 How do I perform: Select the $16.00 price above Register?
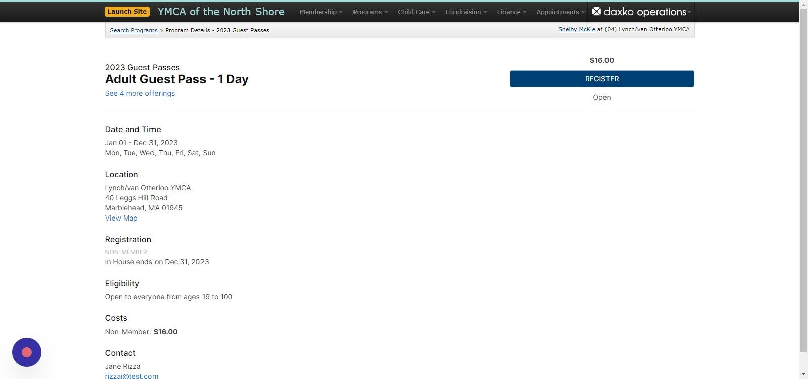tap(602, 60)
